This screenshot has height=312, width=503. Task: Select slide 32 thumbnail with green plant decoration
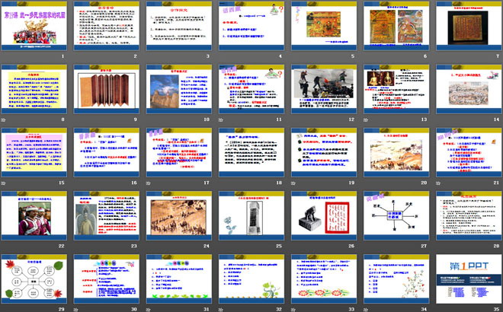[251, 279]
